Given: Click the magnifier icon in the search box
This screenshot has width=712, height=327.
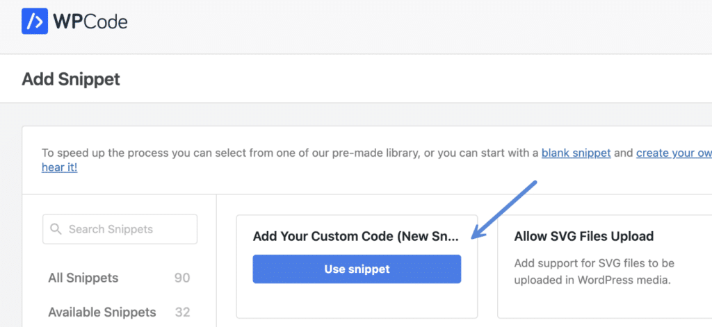Looking at the screenshot, I should 56,229.
